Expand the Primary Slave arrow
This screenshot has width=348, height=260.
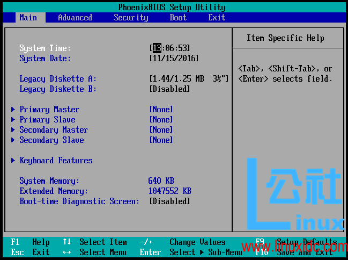click(x=13, y=120)
